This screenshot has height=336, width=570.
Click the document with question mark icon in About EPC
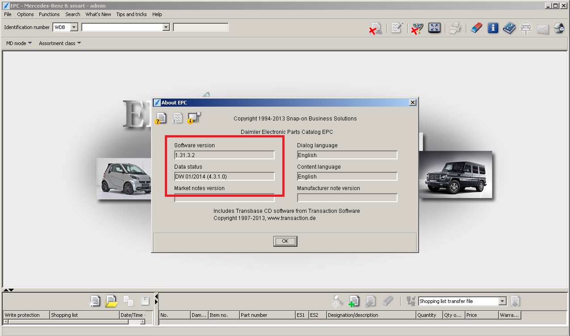tap(161, 118)
